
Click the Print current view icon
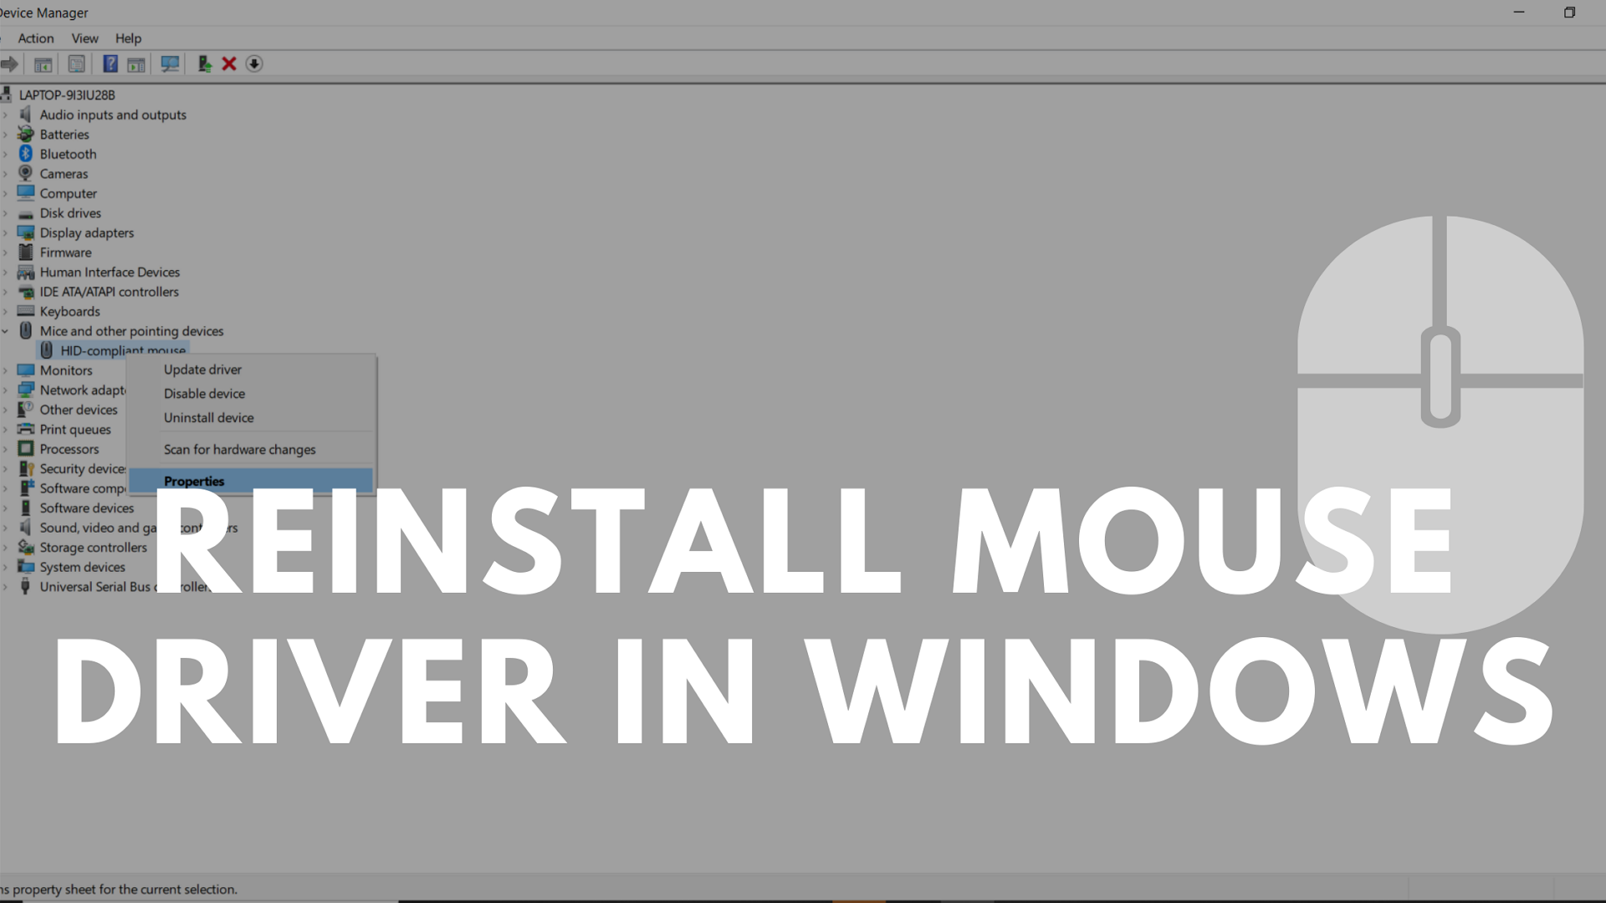pos(76,63)
